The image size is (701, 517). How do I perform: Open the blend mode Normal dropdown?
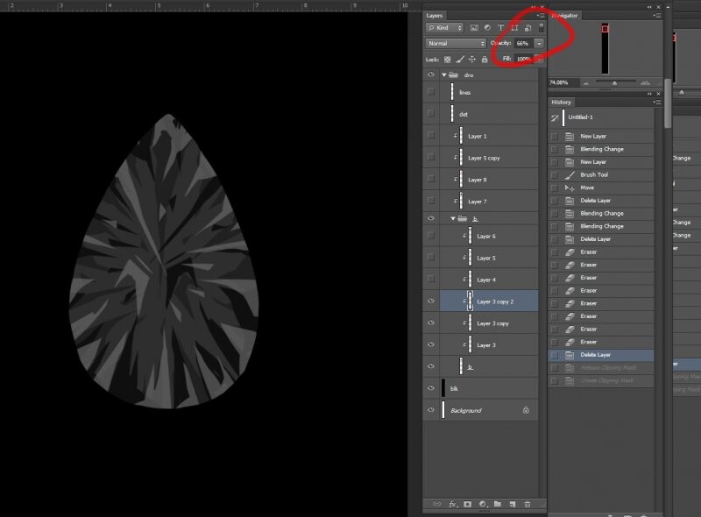(456, 43)
